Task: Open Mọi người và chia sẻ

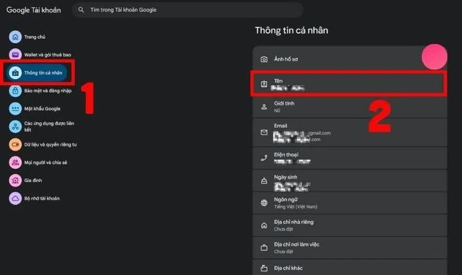Action: tap(46, 162)
